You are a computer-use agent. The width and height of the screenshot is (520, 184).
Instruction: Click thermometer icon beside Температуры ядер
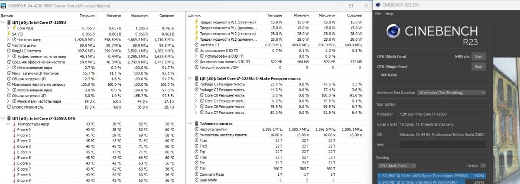pyautogui.click(x=14, y=124)
